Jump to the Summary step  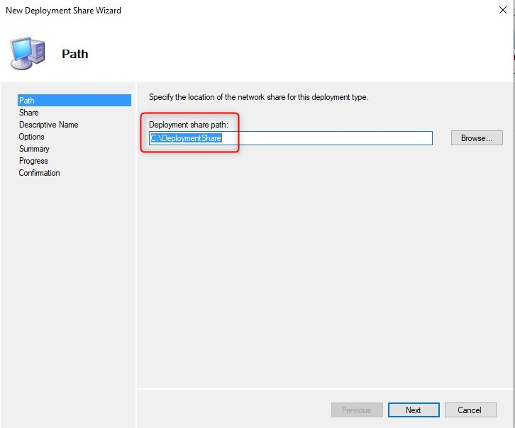(x=34, y=149)
